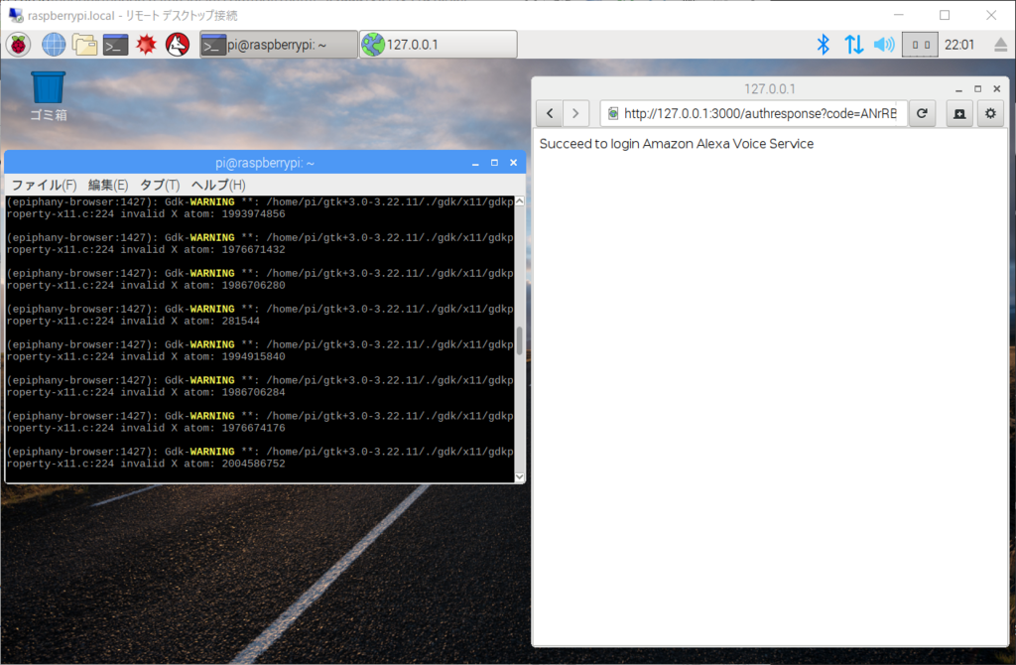Open the Bluetooth panel icon
The height and width of the screenshot is (665, 1016).
(x=823, y=45)
